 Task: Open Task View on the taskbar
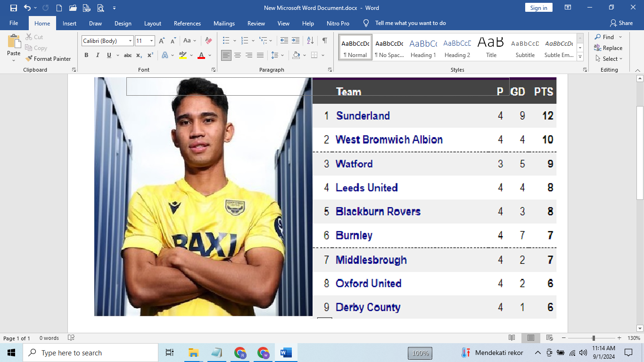click(x=170, y=353)
